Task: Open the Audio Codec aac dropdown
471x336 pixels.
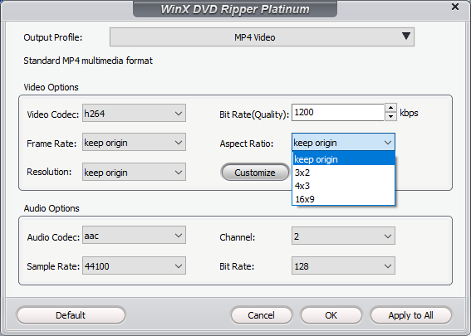Action: pos(134,236)
